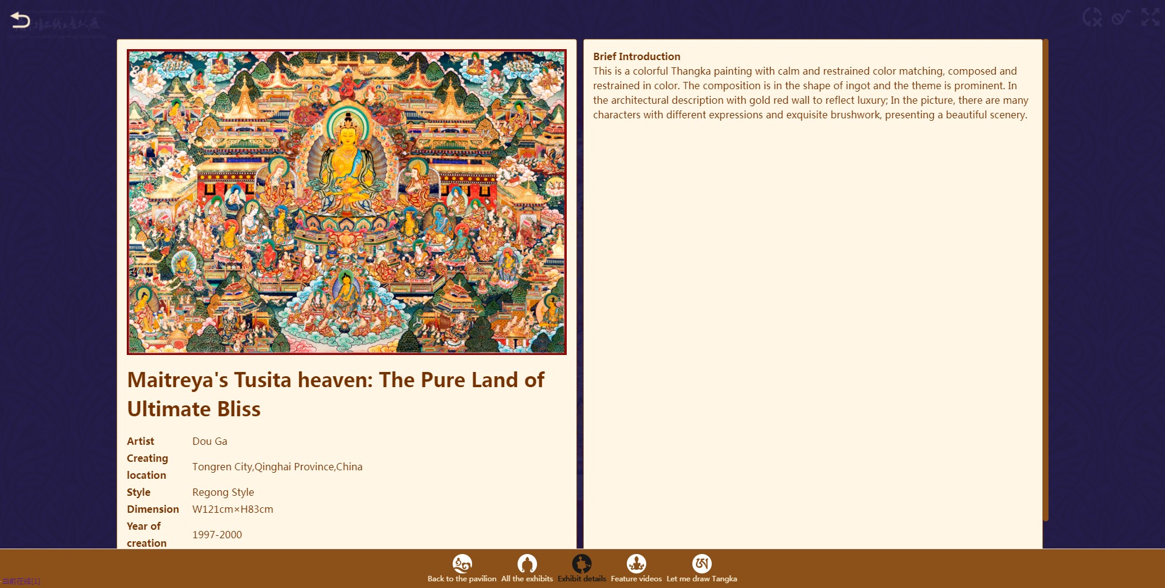Enter fullscreen with the arrows icon

[x=1150, y=17]
